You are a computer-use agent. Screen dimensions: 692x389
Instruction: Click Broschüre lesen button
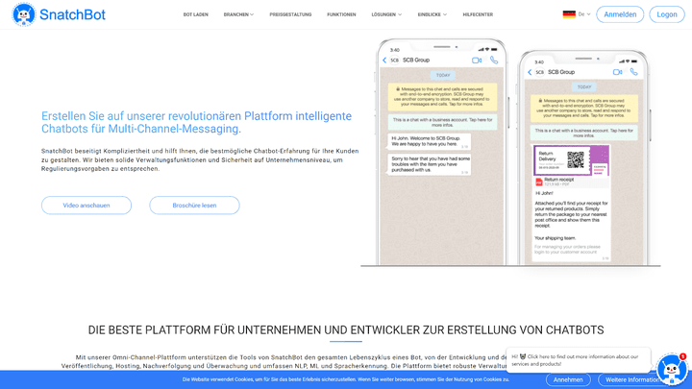click(194, 206)
